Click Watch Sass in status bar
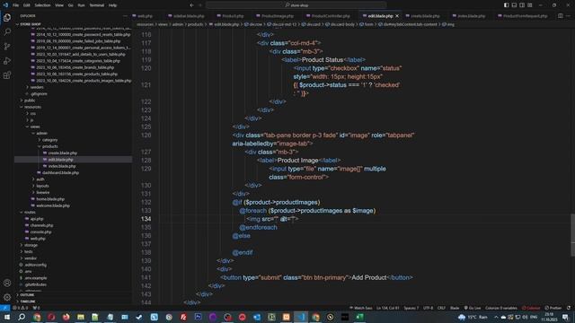Image resolution: width=575 pixels, height=323 pixels. (361, 308)
